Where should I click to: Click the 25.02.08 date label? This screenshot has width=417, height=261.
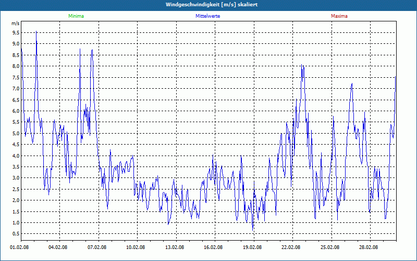tap(330, 247)
